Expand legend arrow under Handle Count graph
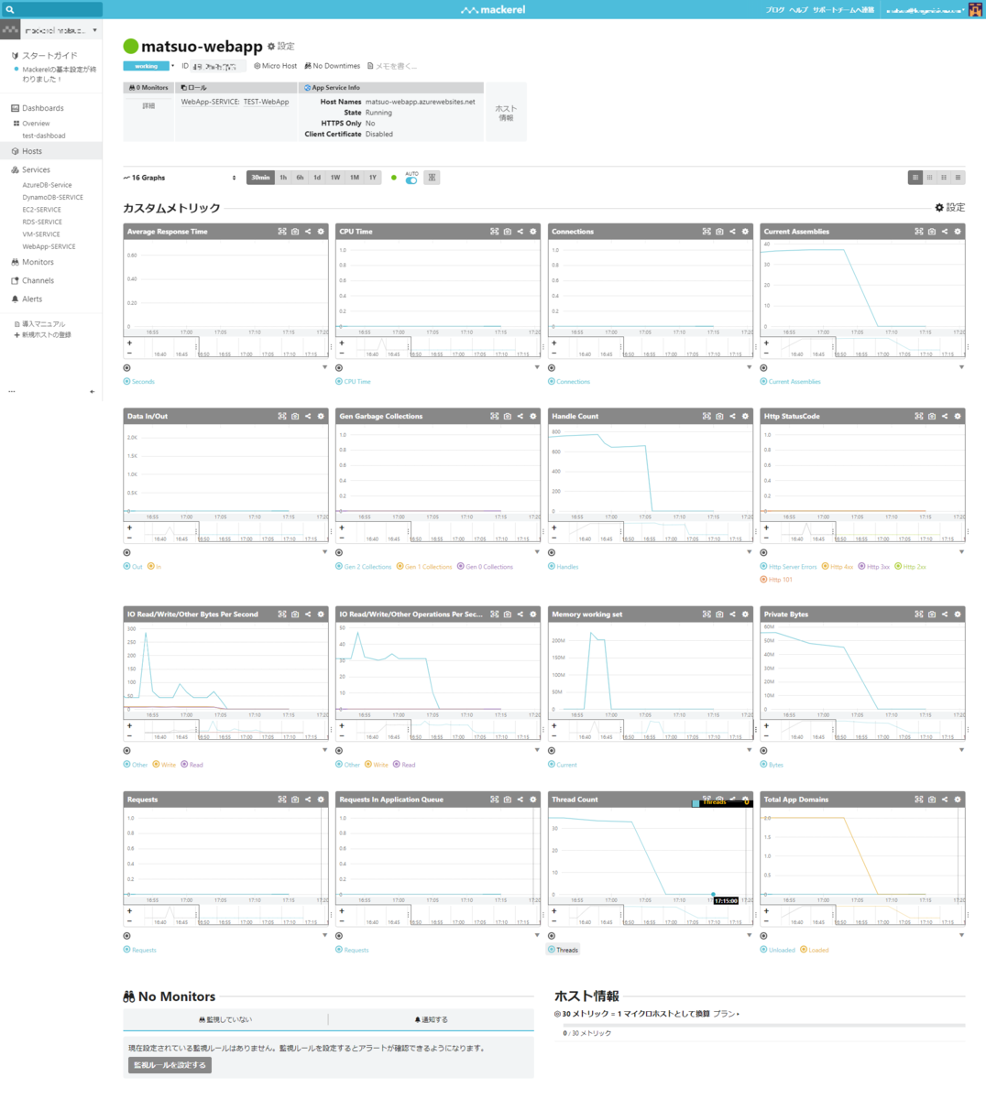This screenshot has height=1099, width=986. [749, 552]
